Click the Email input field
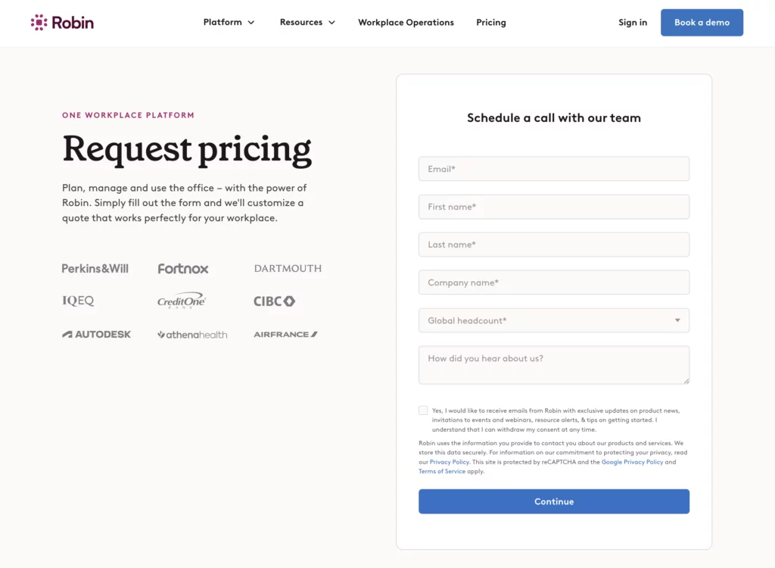The height and width of the screenshot is (568, 775). pos(553,169)
